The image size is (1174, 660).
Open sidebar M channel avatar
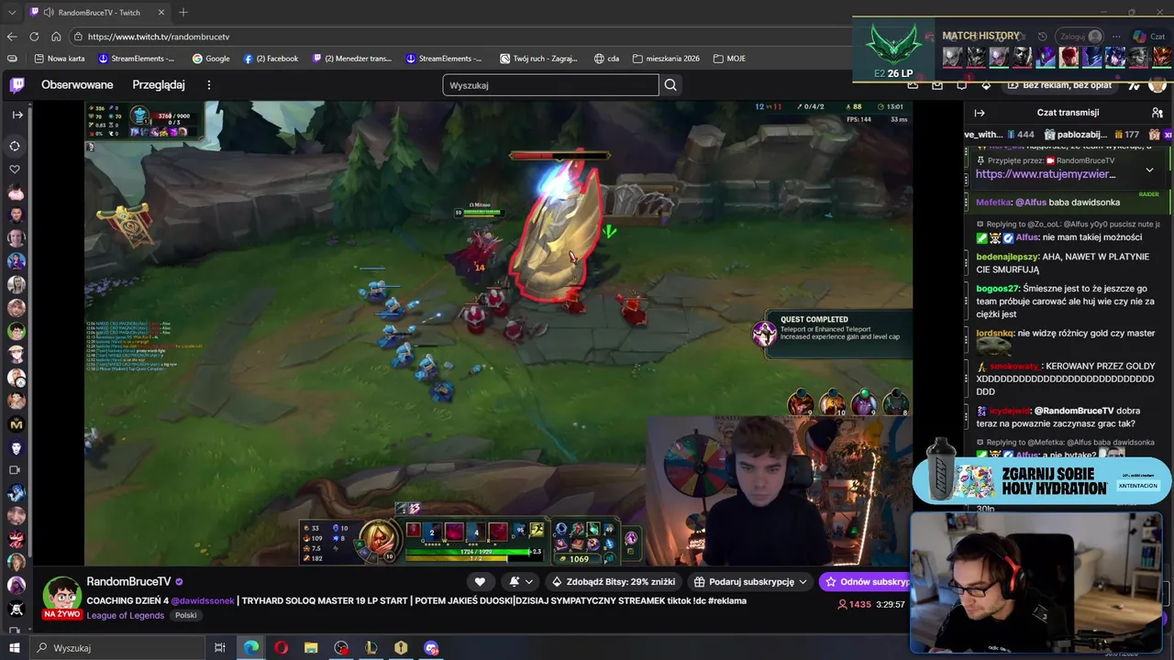[x=16, y=424]
